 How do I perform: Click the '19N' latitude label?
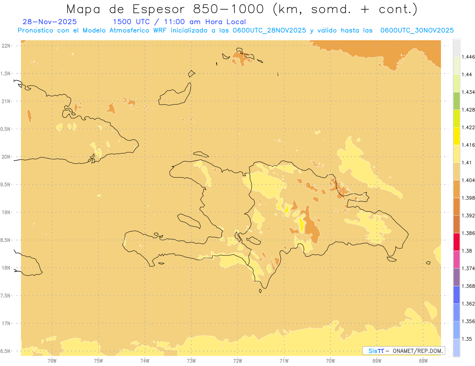click(6, 212)
